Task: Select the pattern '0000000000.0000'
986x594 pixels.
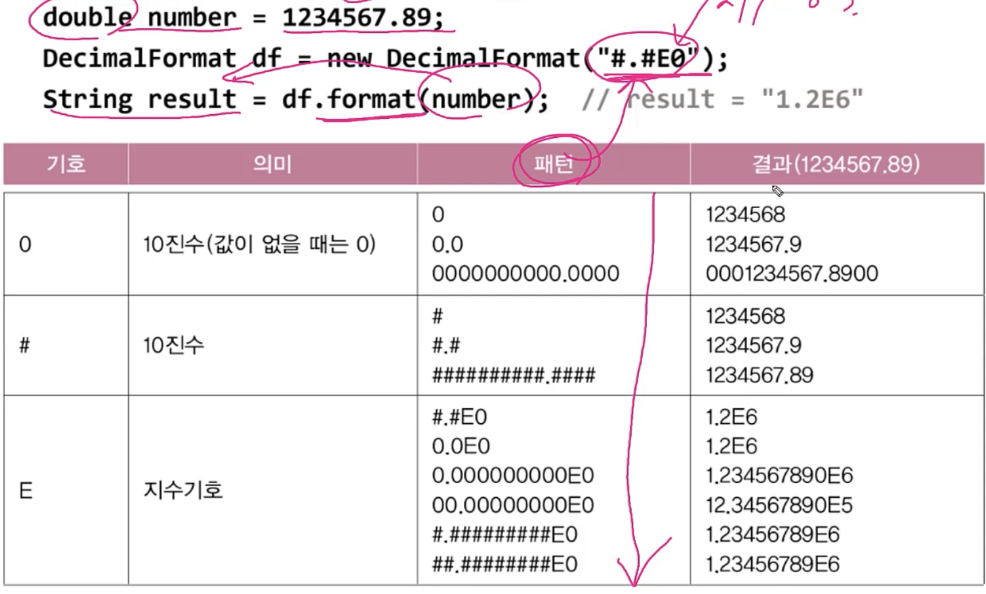Action: coord(526,273)
